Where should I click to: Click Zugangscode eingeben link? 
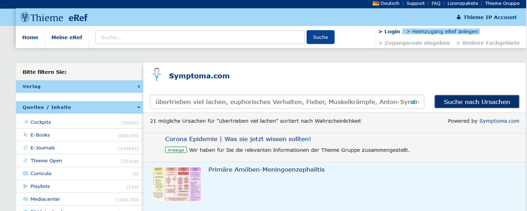(x=414, y=43)
